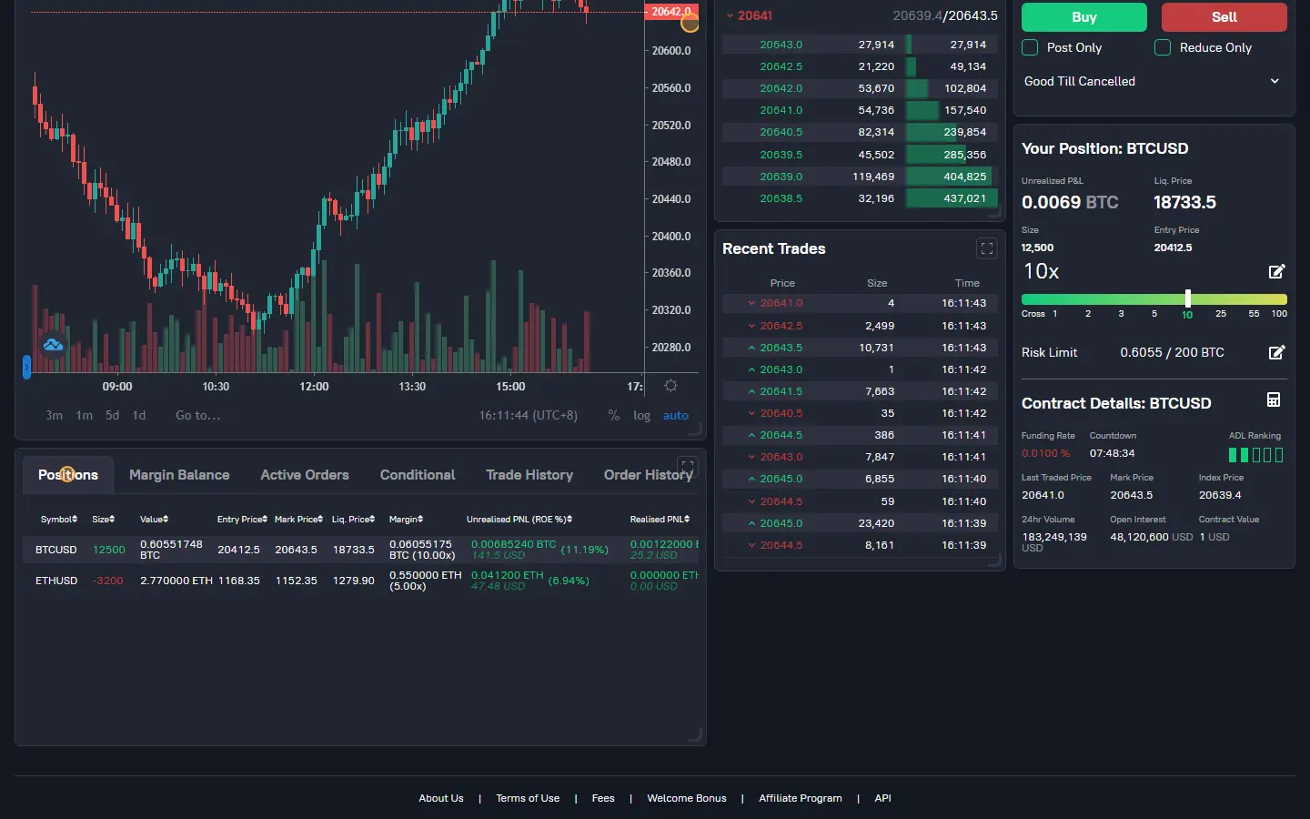Click the Funding Rate value 0.0100 %
Viewport: 1310px width, 819px height.
(1045, 453)
